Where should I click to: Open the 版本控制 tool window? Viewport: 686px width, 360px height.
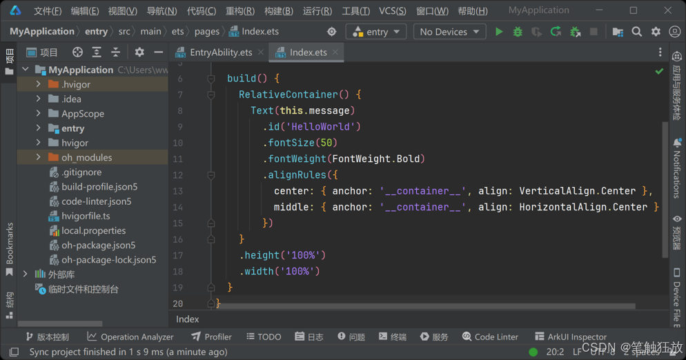click(47, 337)
